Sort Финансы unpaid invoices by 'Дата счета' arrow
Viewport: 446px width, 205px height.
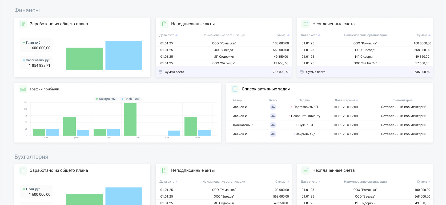point(319,35)
